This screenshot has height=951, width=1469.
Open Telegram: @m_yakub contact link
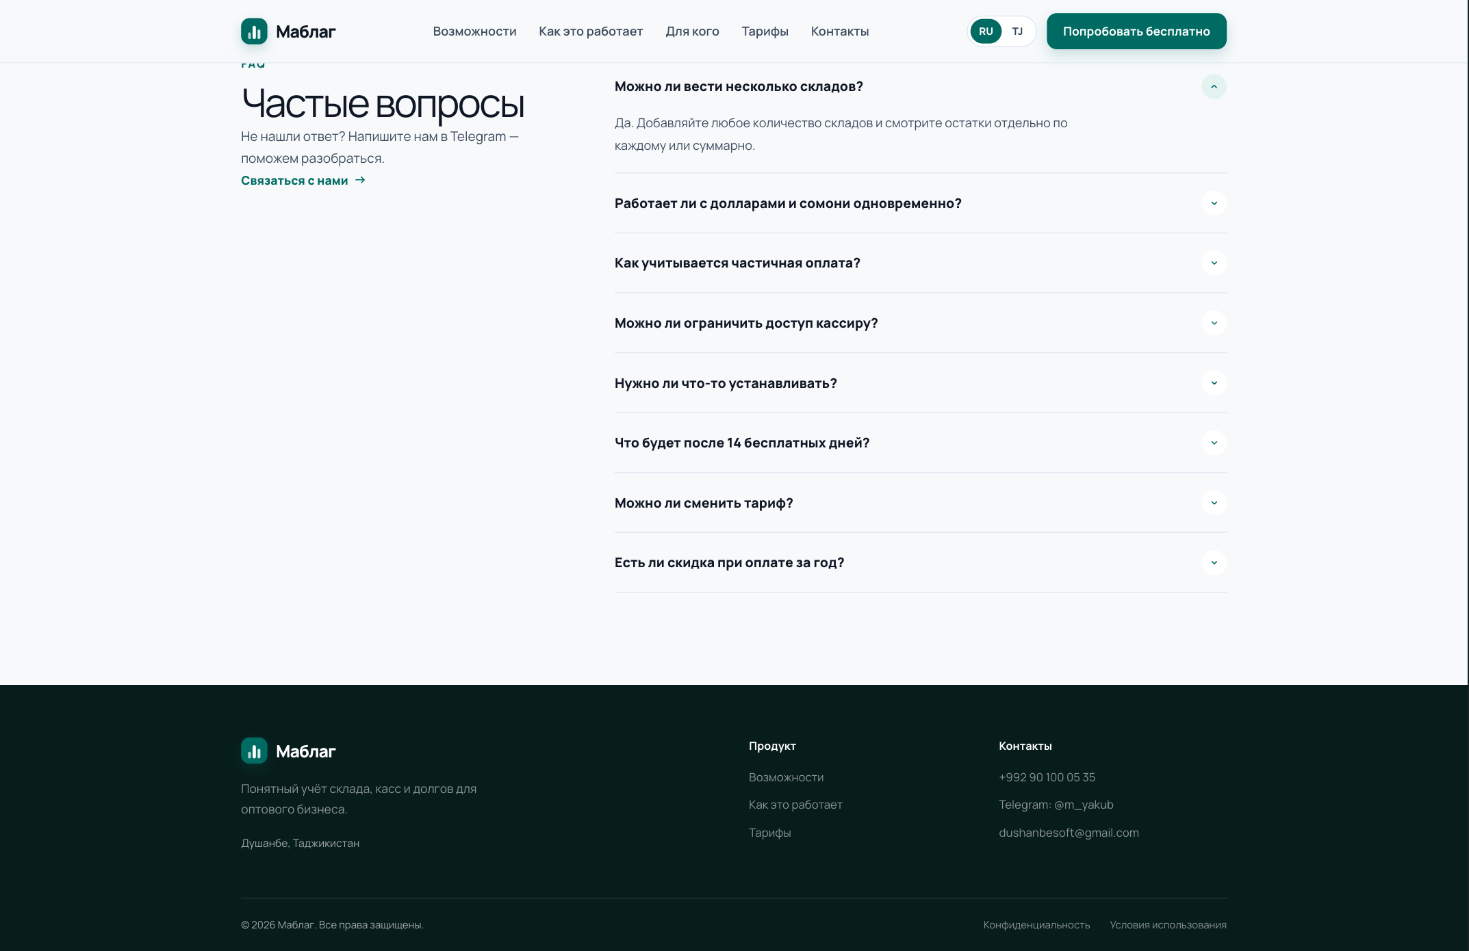1056,805
